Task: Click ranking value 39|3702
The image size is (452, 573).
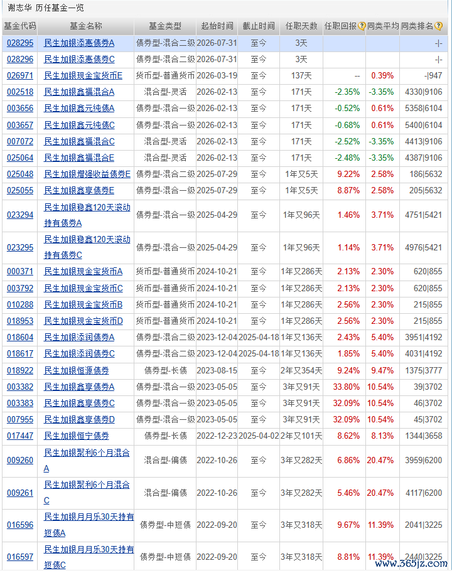Action: click(x=428, y=387)
